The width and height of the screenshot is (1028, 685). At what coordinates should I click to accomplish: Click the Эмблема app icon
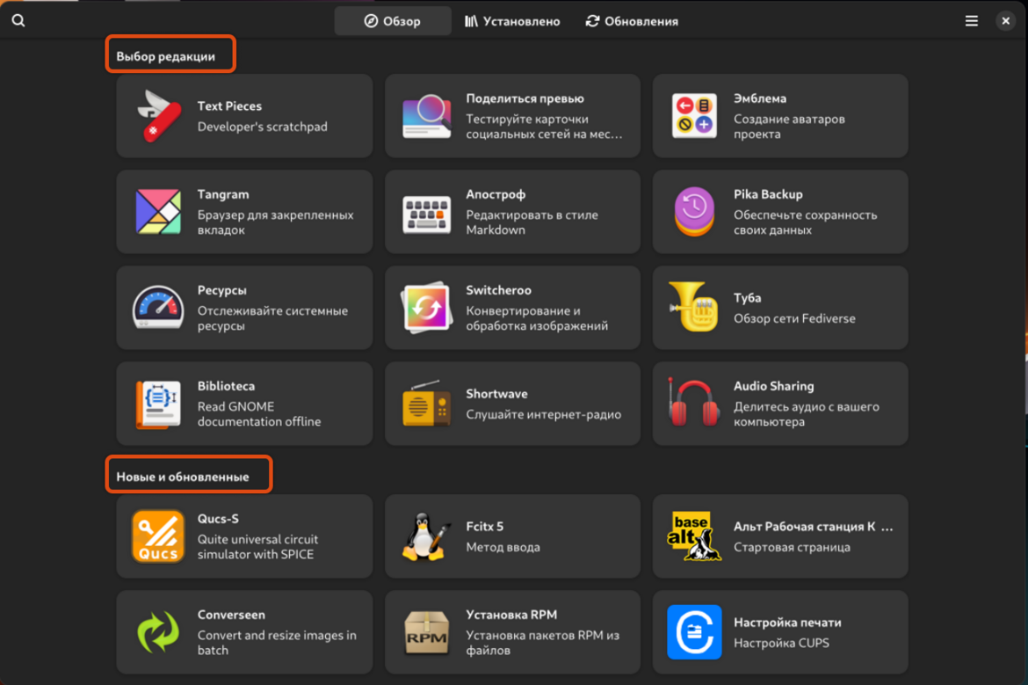click(694, 115)
